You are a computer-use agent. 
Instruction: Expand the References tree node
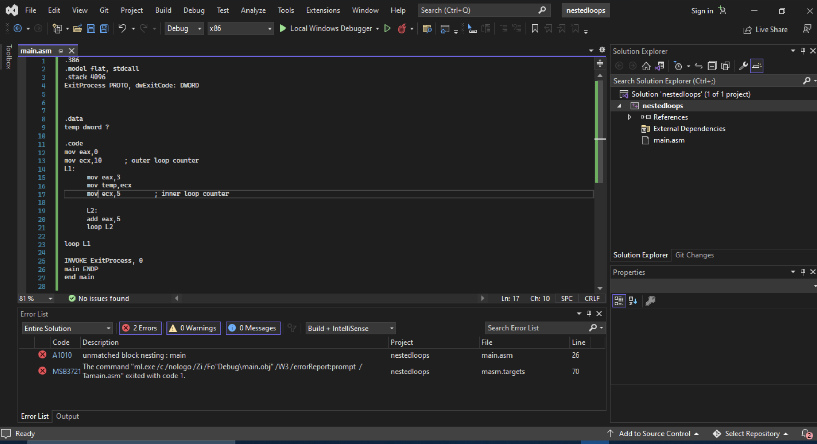point(630,117)
